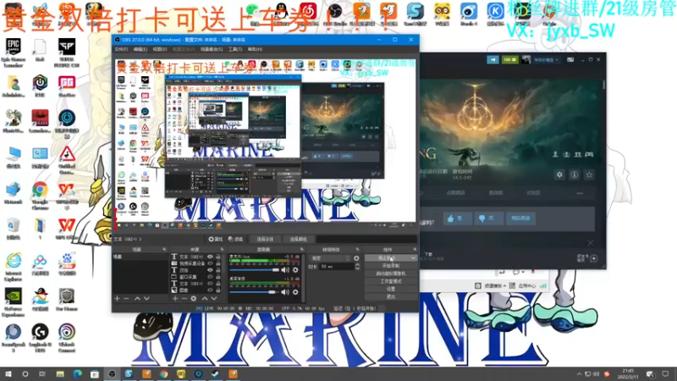This screenshot has height=381, width=677.
Task: Open the Steam account name dropdown
Action: point(546,59)
